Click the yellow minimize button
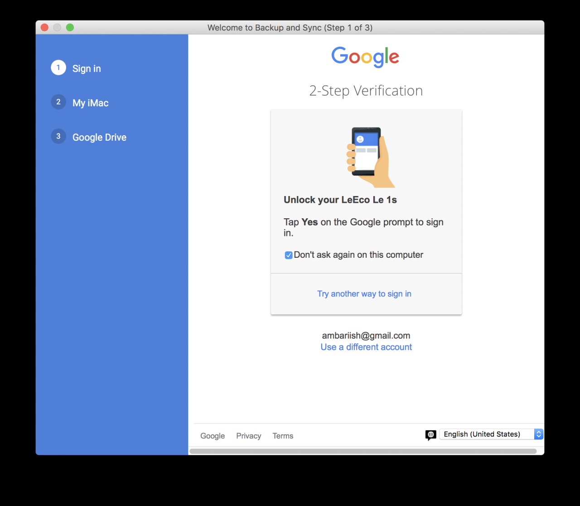The width and height of the screenshot is (580, 506). (x=57, y=27)
